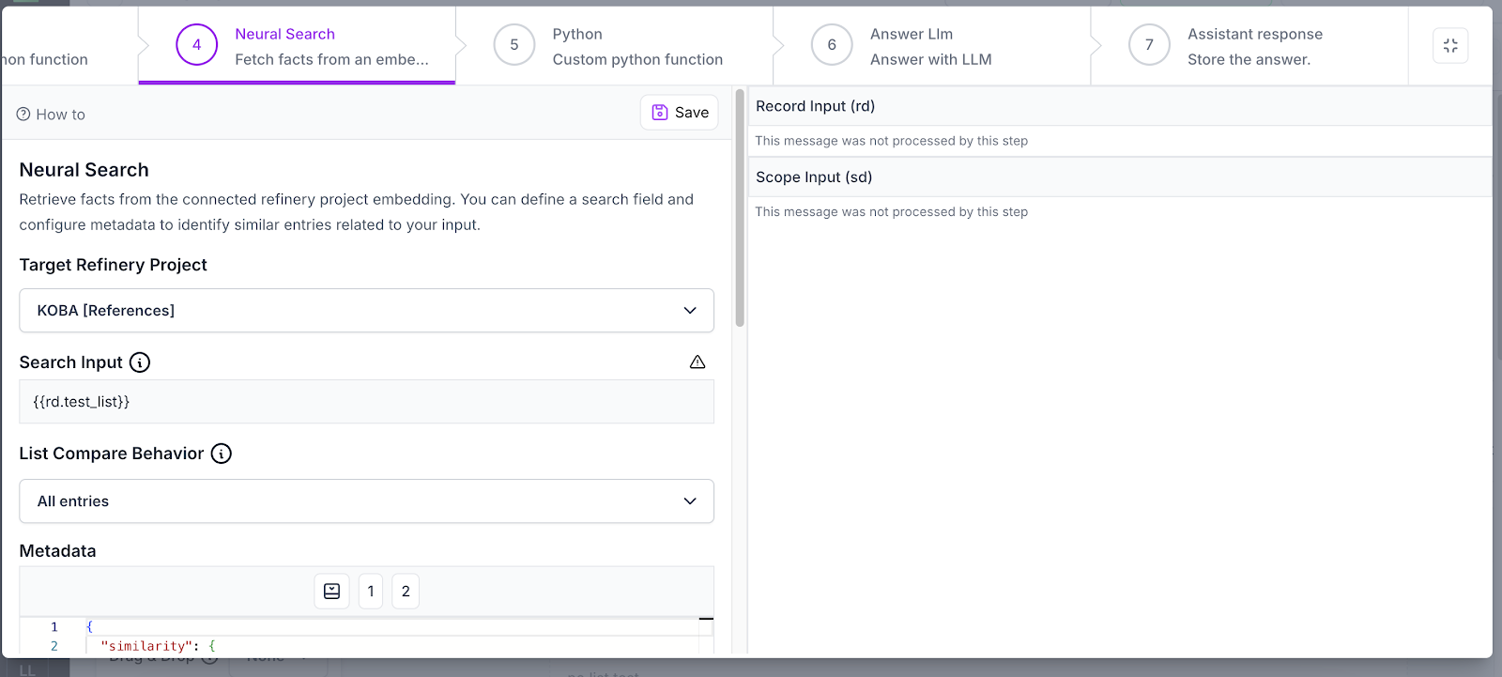Click the left panel vertical scrollbar
The height and width of the screenshot is (677, 1502).
tap(740, 208)
